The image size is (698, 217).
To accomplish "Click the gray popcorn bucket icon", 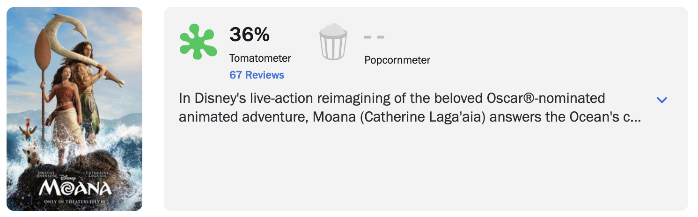I will [x=333, y=42].
